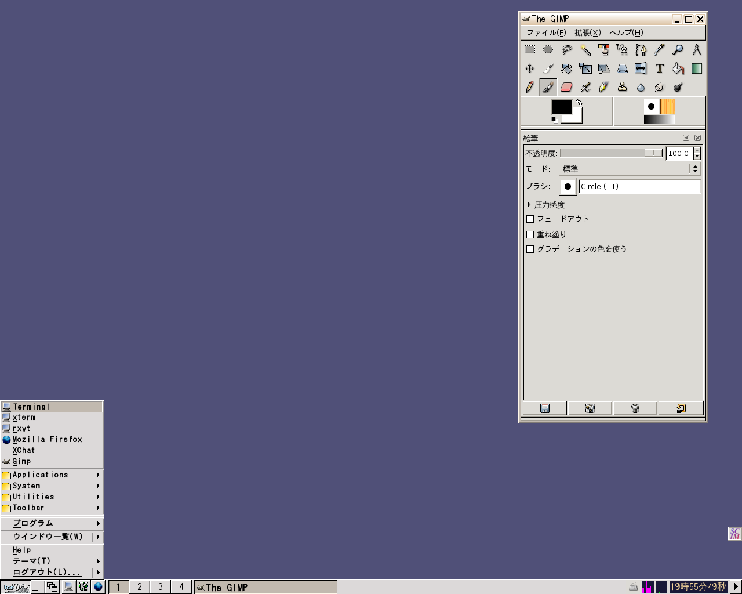This screenshot has width=742, height=594.
Task: Open the ヘルプ(H) menu in GIMP
Action: tap(626, 33)
